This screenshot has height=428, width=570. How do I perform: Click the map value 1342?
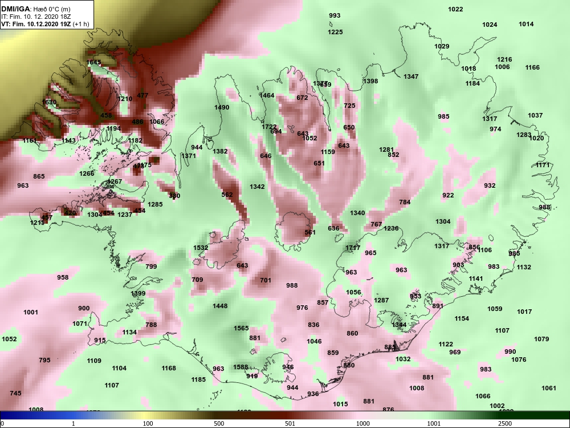pyautogui.click(x=257, y=187)
